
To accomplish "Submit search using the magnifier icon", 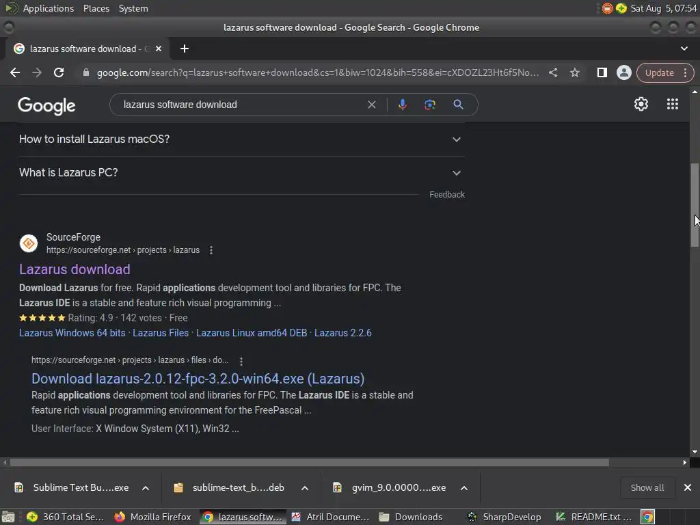I will tap(458, 105).
